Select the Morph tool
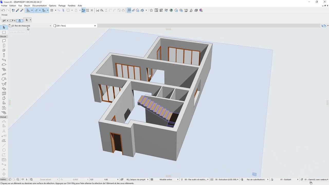This screenshot has height=185, width=329. point(4,98)
